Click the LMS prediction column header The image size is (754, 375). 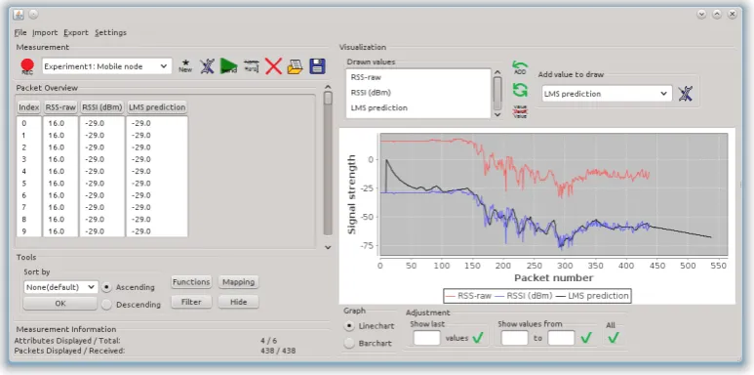[x=157, y=107]
